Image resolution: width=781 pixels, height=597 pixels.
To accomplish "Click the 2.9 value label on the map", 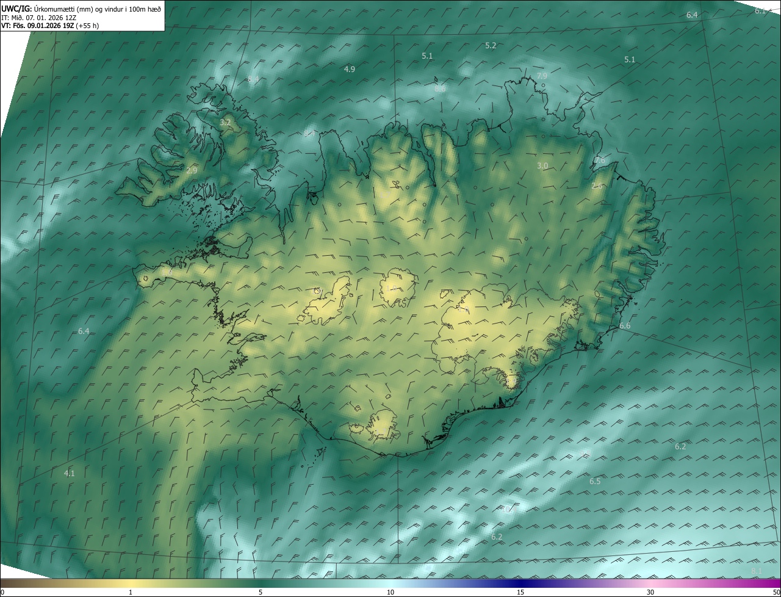I will point(192,170).
